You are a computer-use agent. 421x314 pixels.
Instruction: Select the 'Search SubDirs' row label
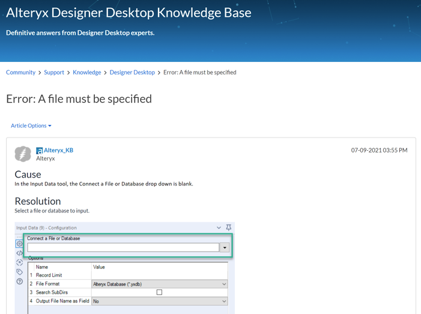(x=52, y=292)
